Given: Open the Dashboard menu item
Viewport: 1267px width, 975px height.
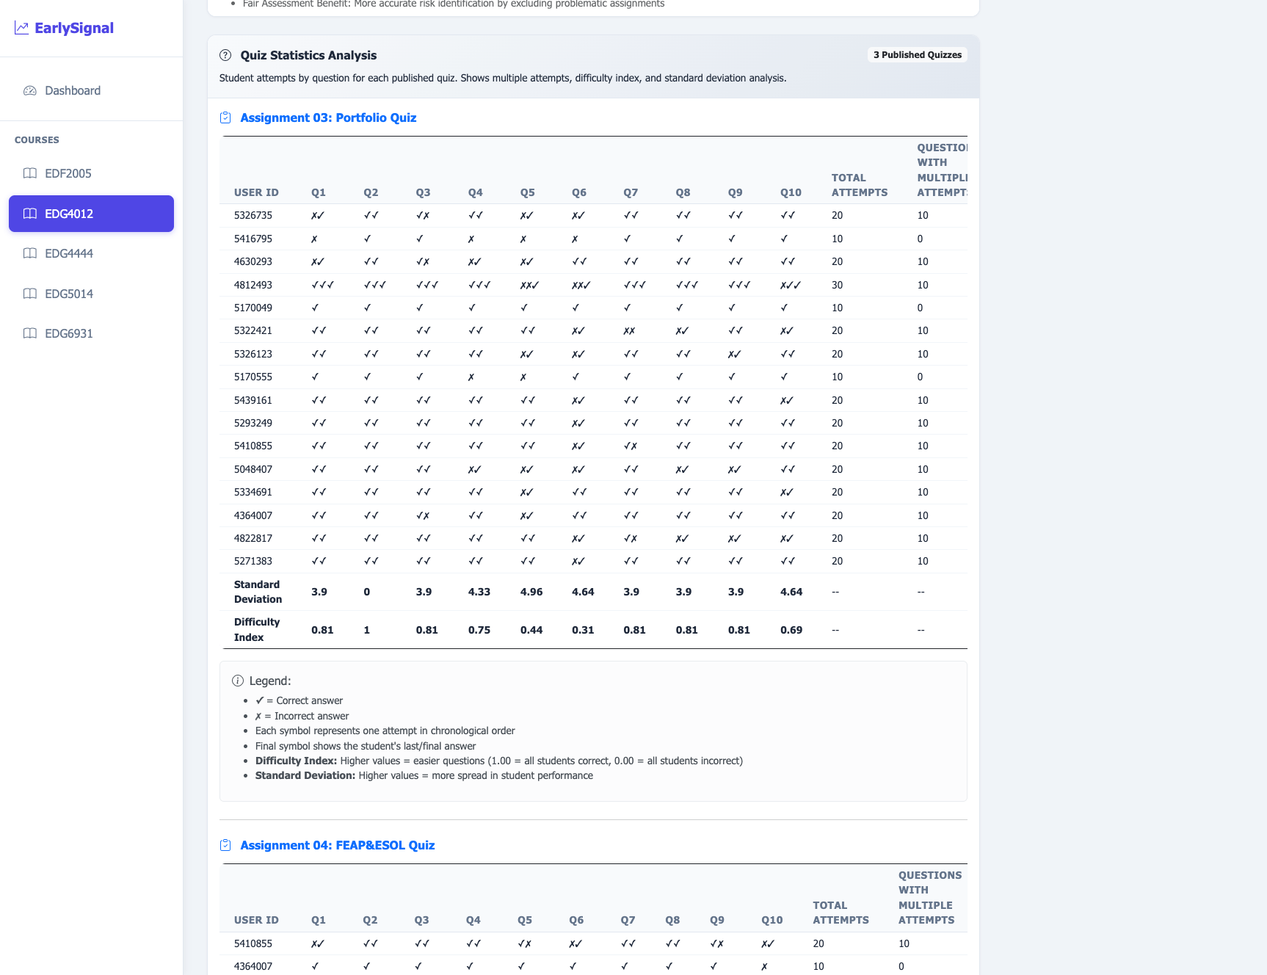Looking at the screenshot, I should tap(72, 90).
